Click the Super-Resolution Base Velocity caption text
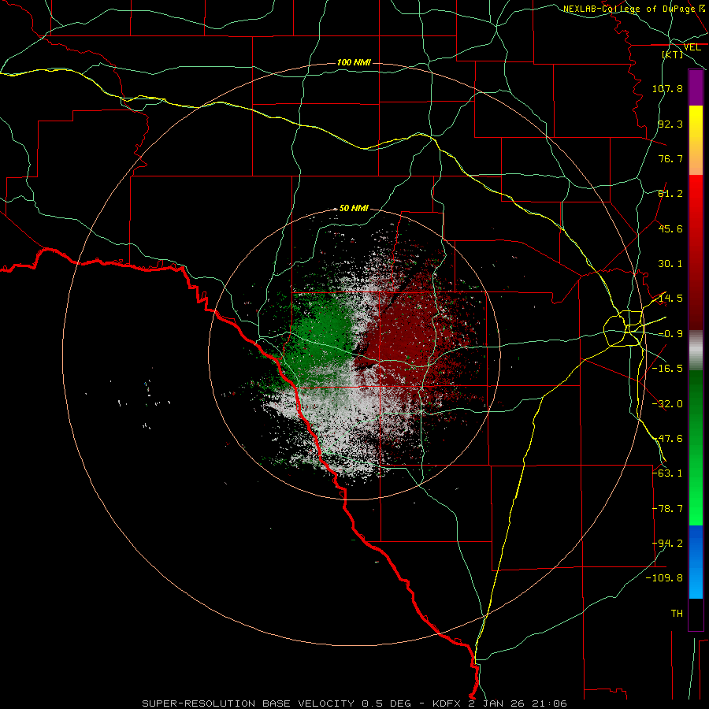This screenshot has height=709, width=709. 355,703
